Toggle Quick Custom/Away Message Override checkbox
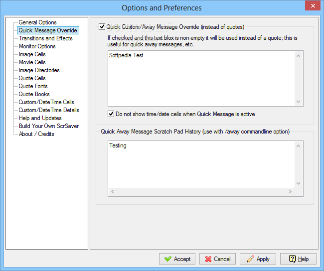This screenshot has height=271, width=324. 102,27
